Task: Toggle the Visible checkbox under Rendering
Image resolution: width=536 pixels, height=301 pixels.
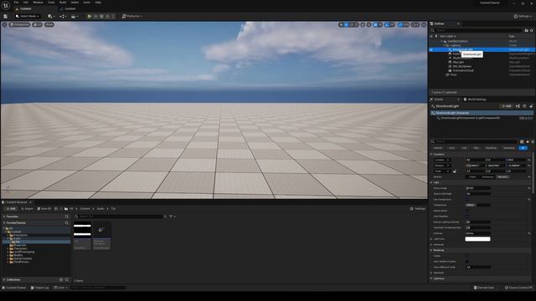Action: tap(467, 256)
